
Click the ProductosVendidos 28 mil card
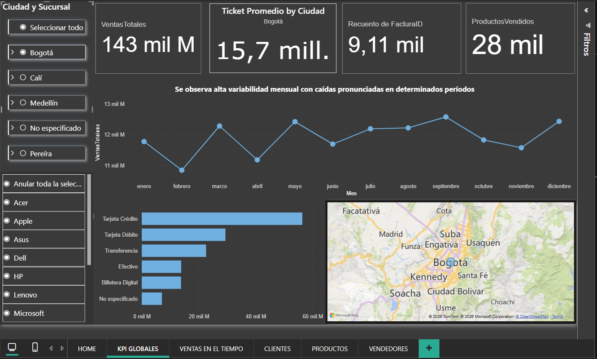pos(520,38)
